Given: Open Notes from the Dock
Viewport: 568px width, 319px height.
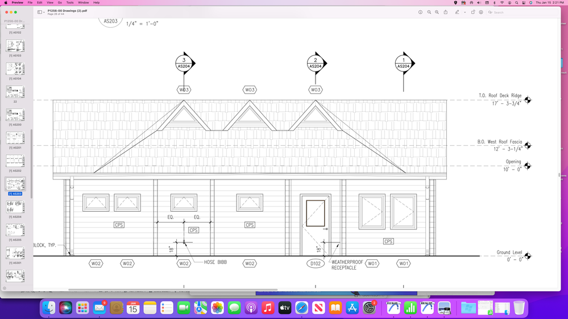Looking at the screenshot, I should coord(150,308).
